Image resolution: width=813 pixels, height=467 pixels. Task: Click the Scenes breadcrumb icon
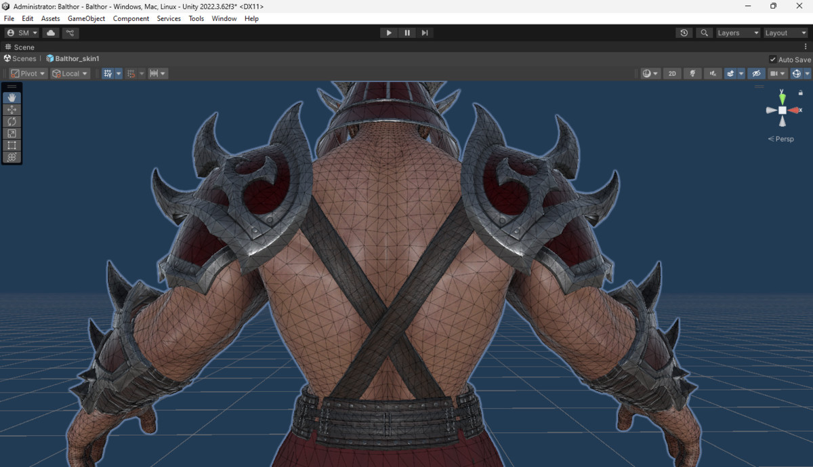click(7, 58)
